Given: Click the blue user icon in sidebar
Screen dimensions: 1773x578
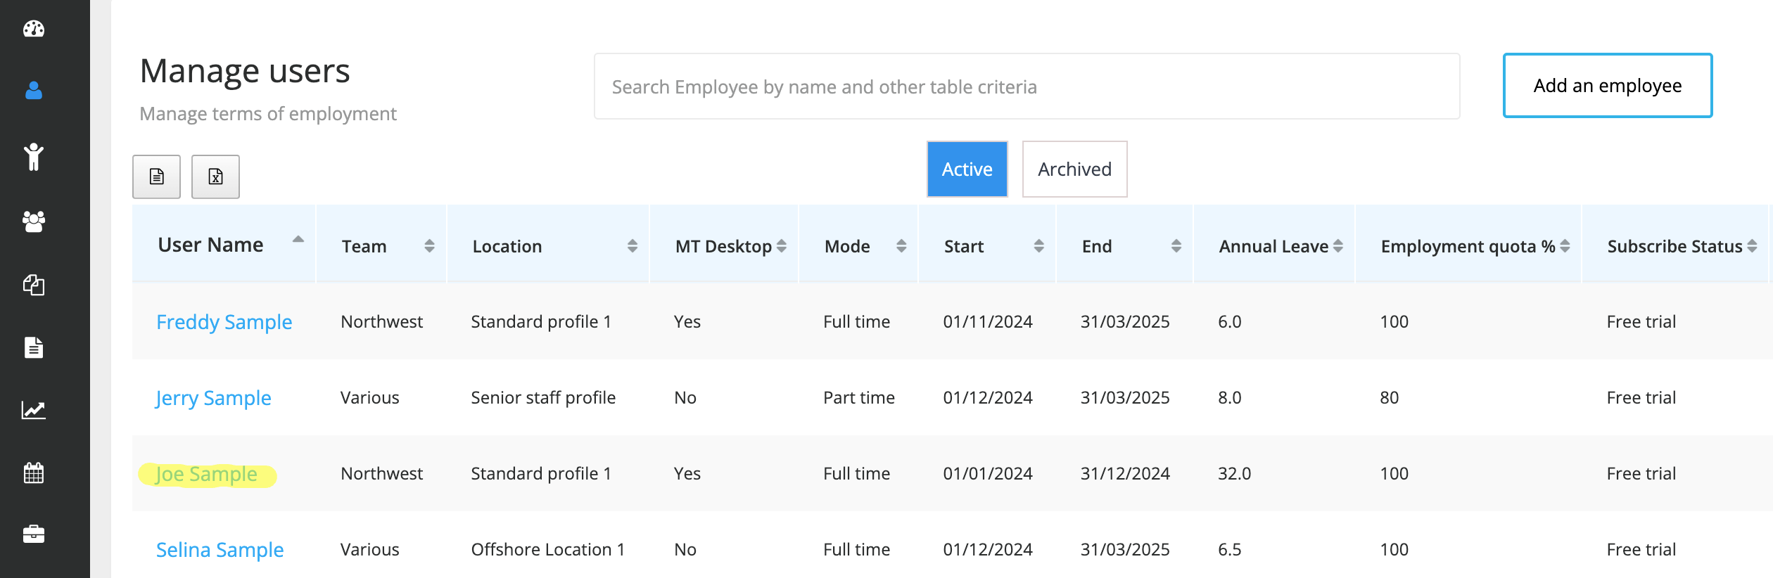Looking at the screenshot, I should pyautogui.click(x=34, y=91).
